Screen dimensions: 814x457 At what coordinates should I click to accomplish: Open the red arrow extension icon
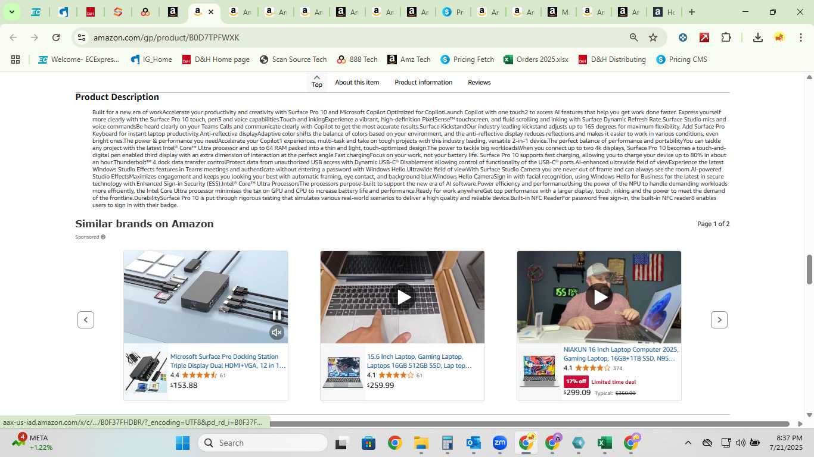click(704, 37)
